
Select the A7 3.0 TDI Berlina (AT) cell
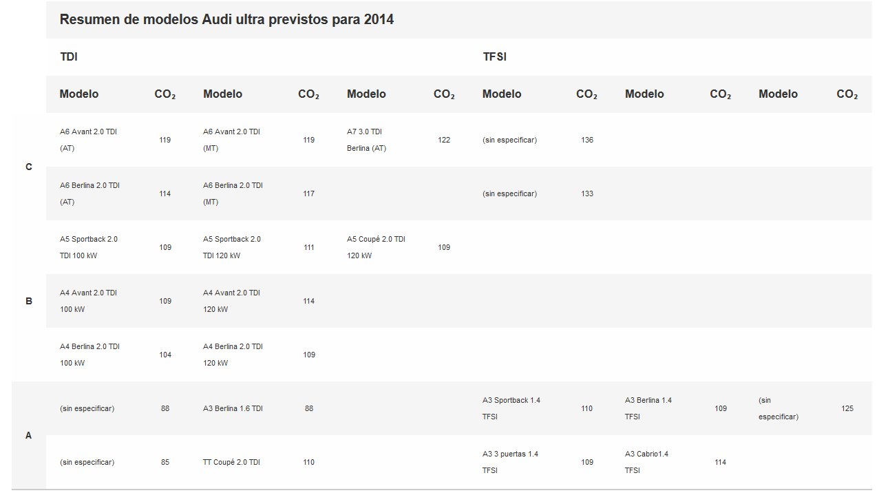tap(366, 140)
